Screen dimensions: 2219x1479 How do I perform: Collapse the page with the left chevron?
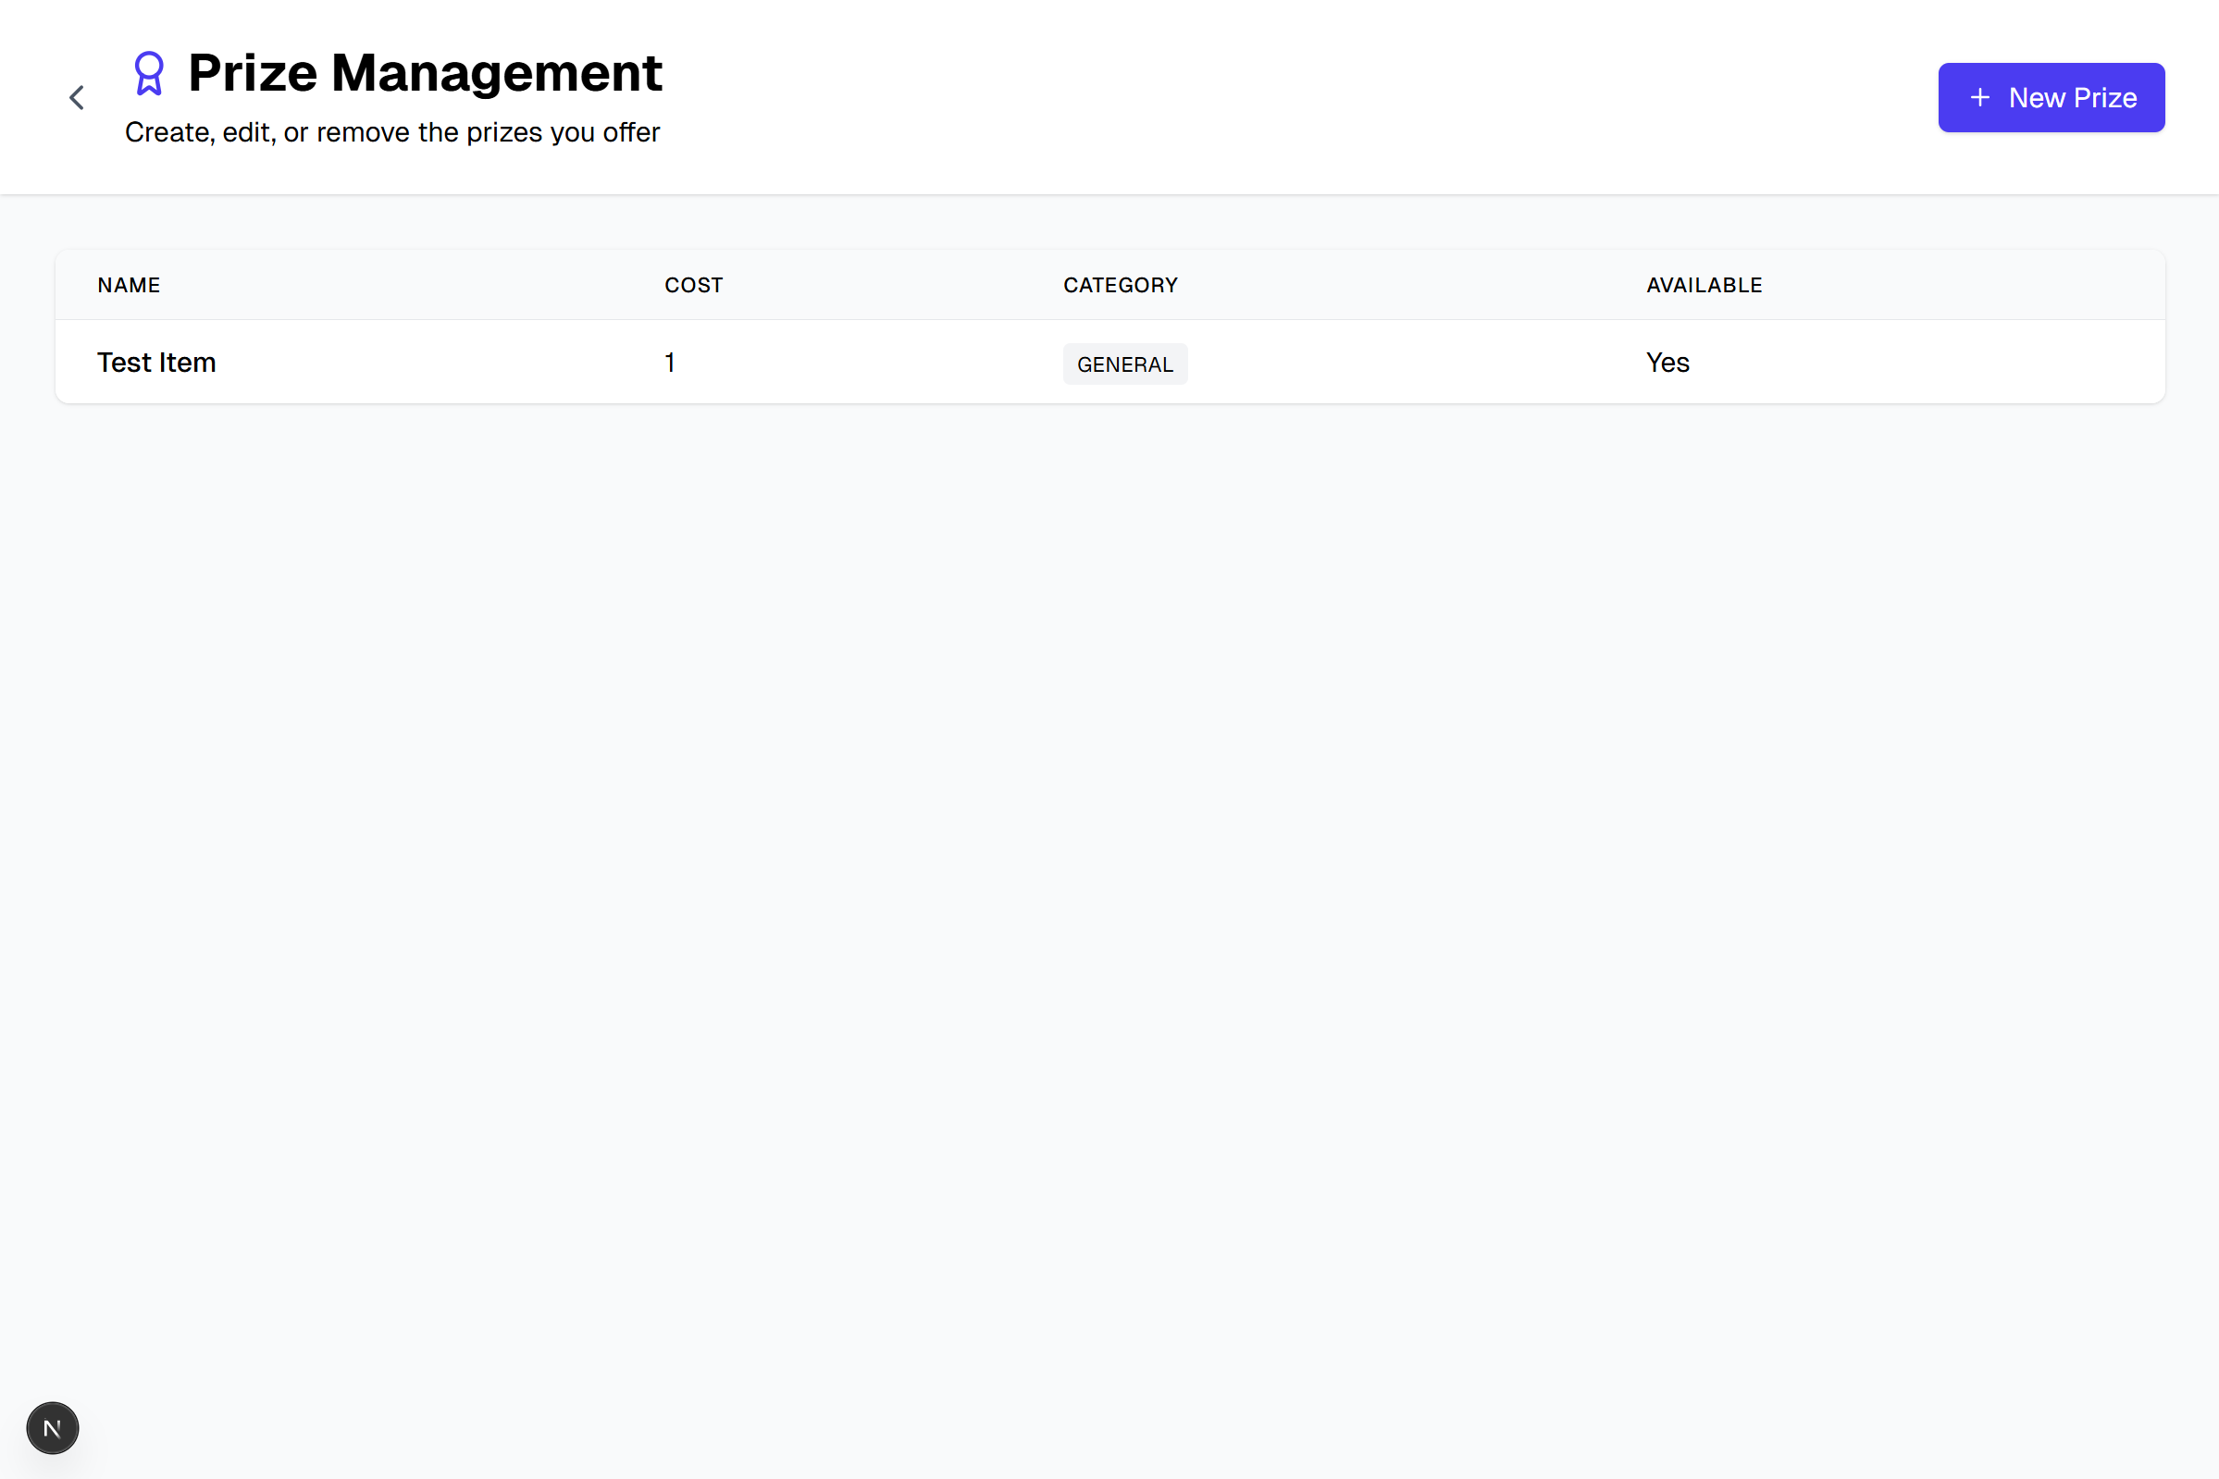click(x=77, y=97)
